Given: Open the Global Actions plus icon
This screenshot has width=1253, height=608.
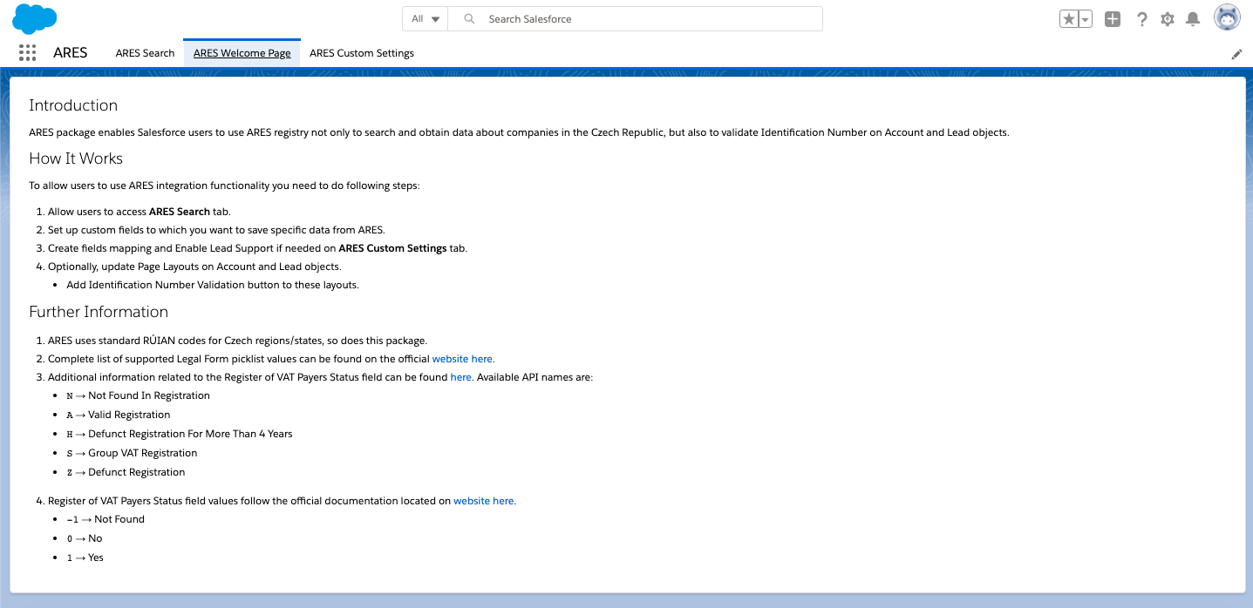Looking at the screenshot, I should tap(1113, 19).
